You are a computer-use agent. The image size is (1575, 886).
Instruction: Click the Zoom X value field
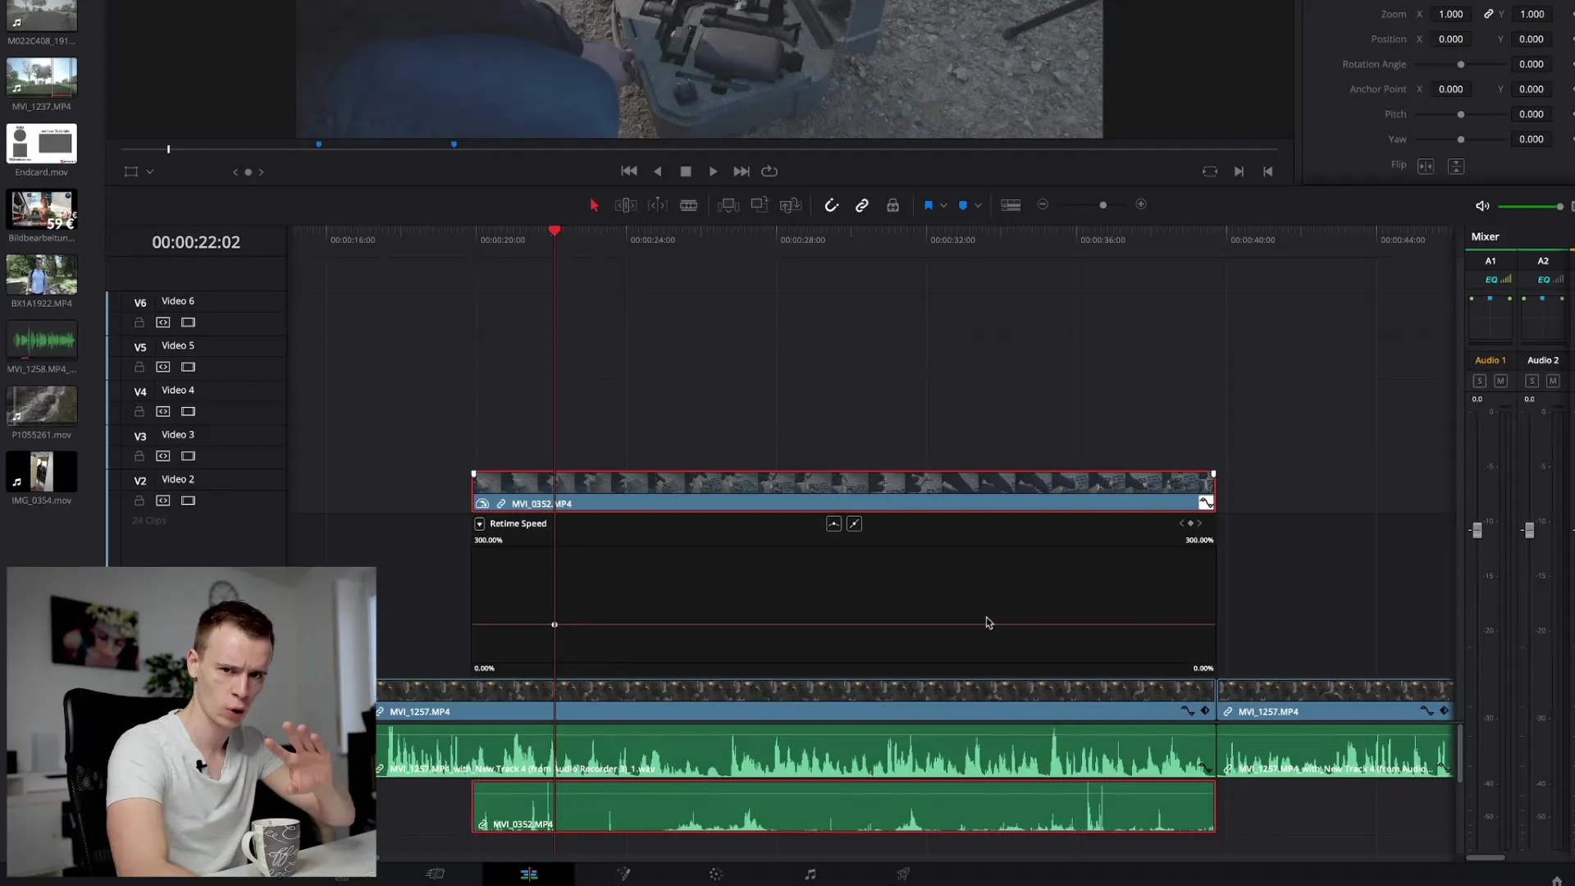[1451, 14]
